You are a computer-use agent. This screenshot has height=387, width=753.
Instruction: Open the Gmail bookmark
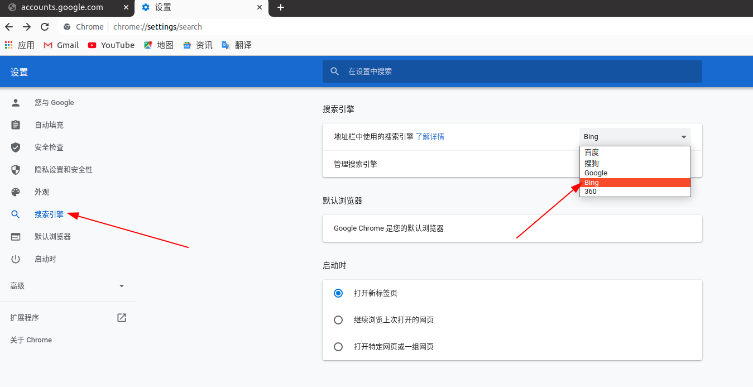pyautogui.click(x=61, y=45)
